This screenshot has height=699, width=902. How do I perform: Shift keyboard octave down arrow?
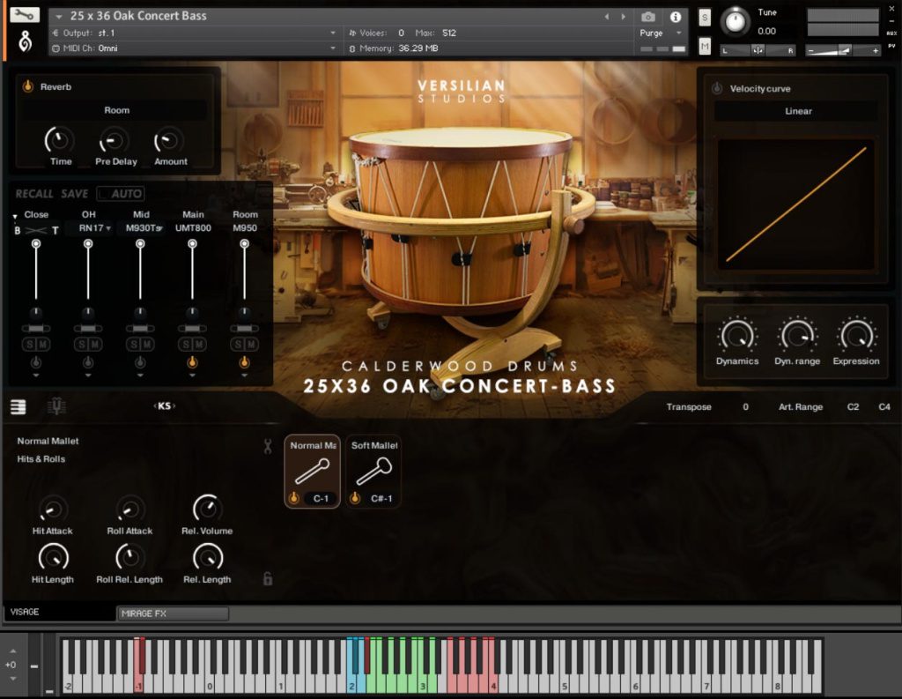[12, 678]
